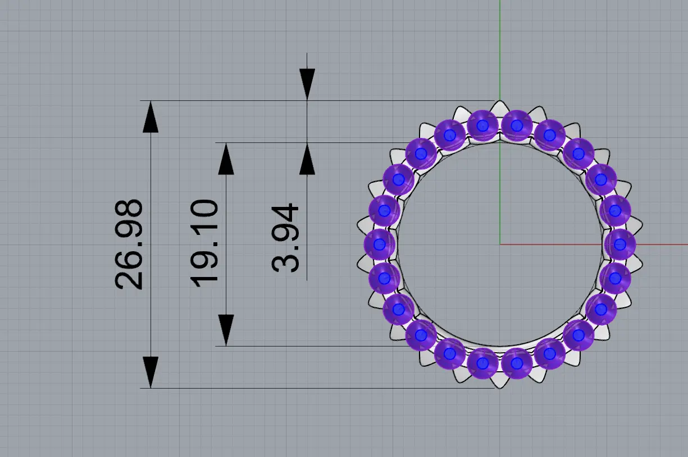This screenshot has height=457, width=688.
Task: Select the 26.98 dimension text
Action: click(x=129, y=244)
